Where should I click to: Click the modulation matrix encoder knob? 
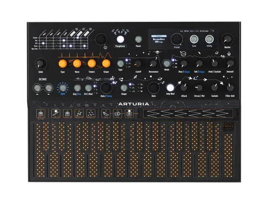pos(101,39)
